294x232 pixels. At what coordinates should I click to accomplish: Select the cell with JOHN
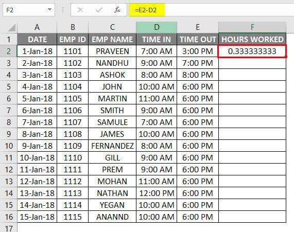point(112,86)
